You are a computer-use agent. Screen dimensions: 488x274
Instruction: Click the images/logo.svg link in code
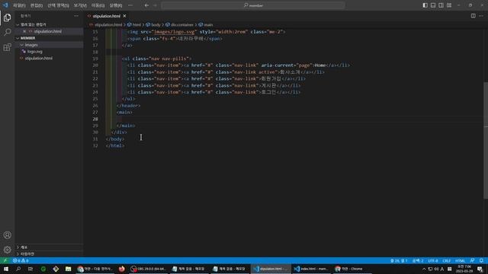(175, 32)
